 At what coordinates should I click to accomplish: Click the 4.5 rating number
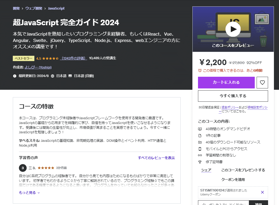[39, 58]
